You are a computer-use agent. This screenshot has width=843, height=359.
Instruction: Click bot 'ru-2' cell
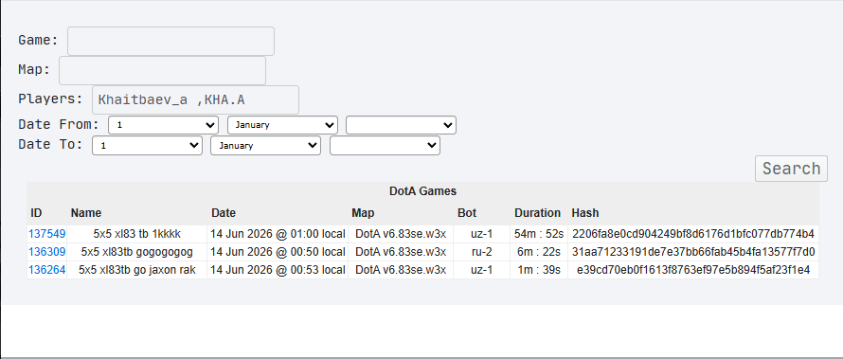[x=481, y=252]
